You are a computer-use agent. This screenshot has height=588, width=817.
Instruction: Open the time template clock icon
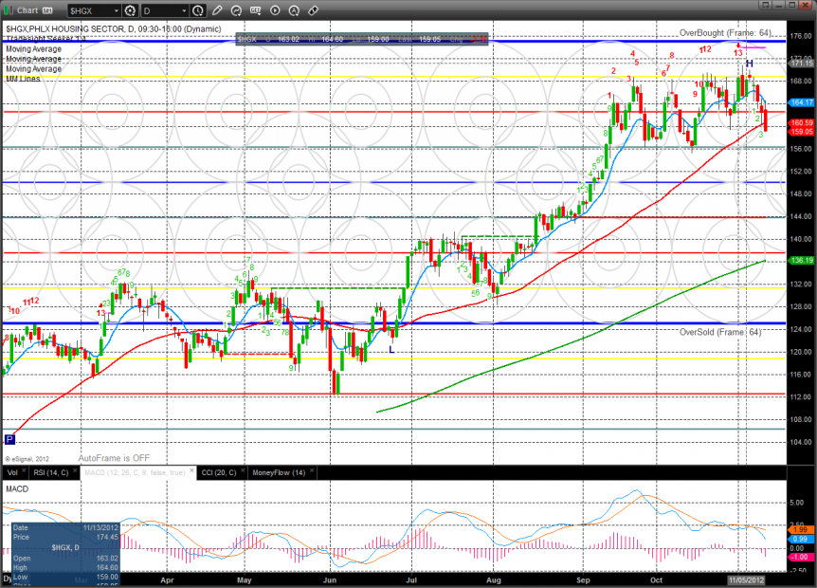pos(198,10)
